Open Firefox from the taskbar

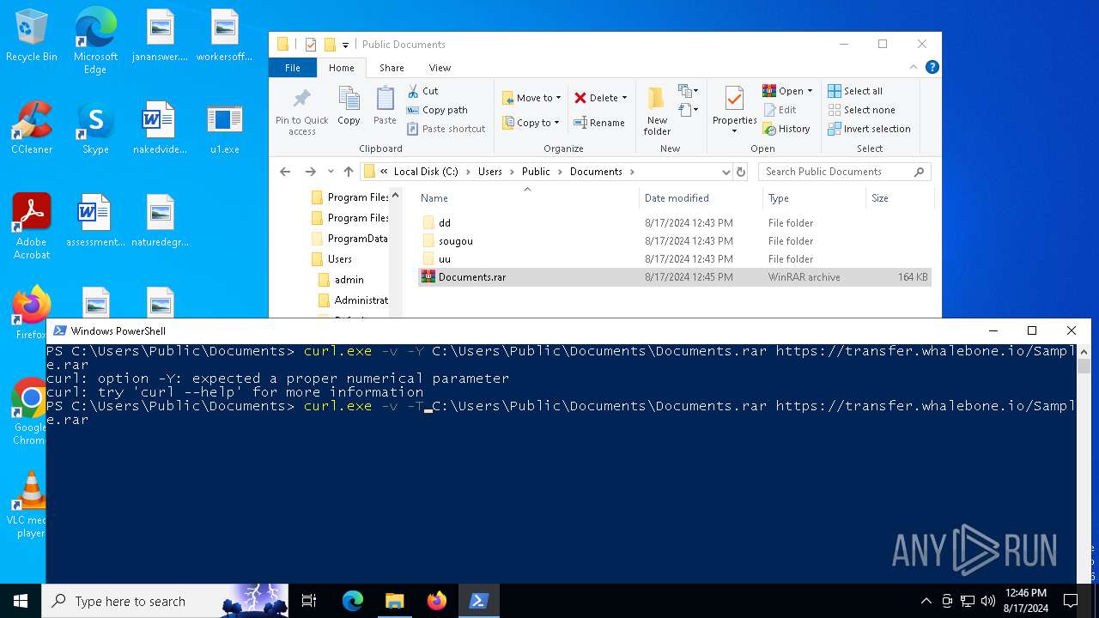click(437, 601)
